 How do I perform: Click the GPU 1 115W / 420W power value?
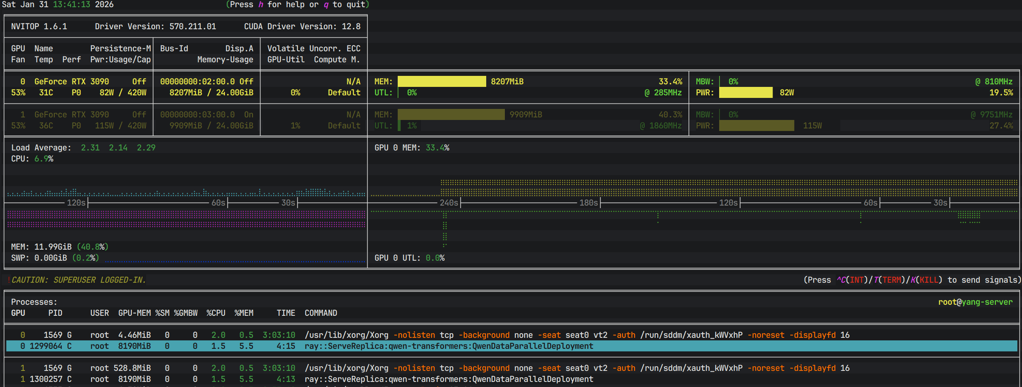(x=120, y=125)
